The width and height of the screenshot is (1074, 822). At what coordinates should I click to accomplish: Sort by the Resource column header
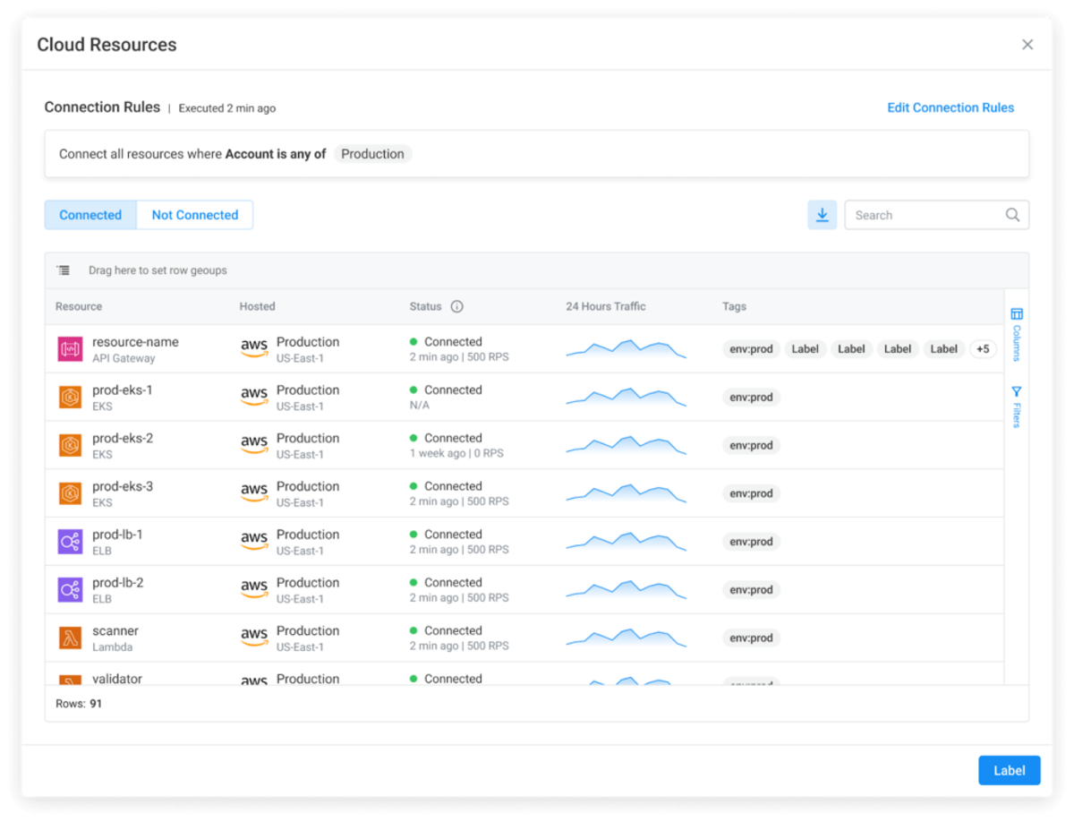79,306
